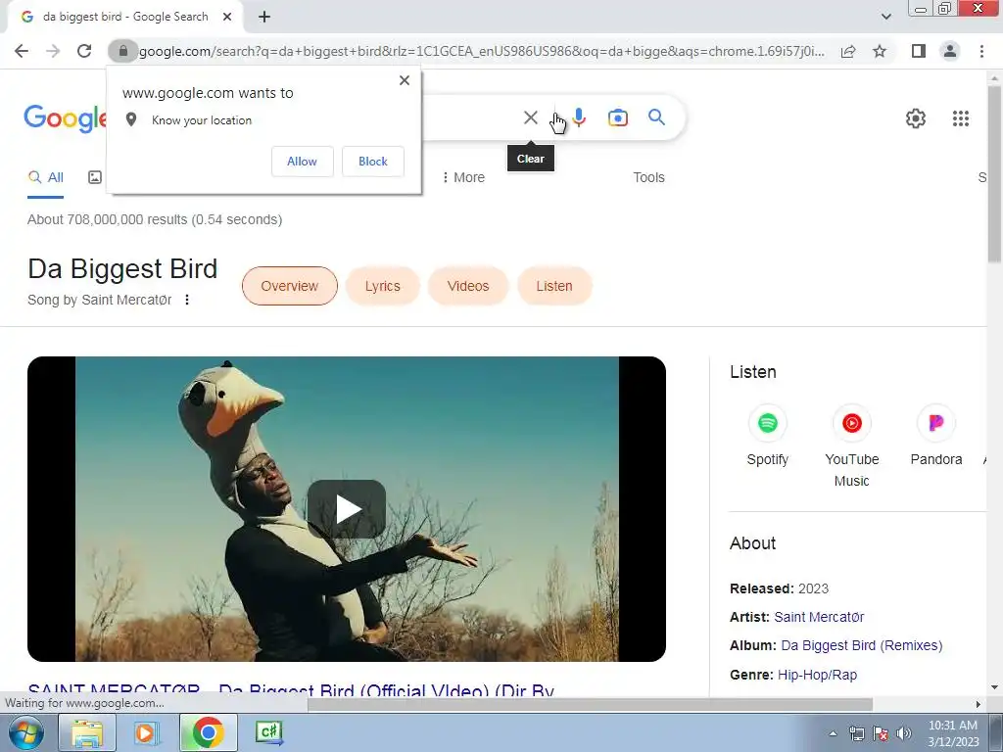Click the blue magnifier search button

(656, 117)
